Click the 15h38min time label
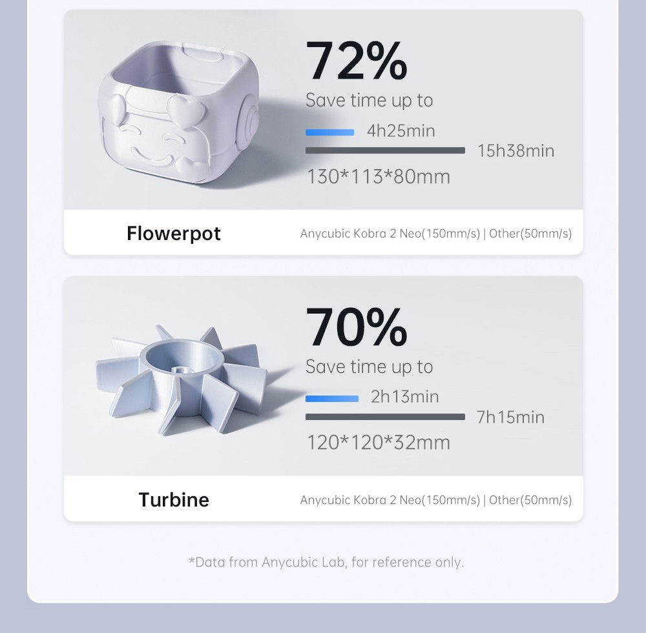This screenshot has width=646, height=633. (516, 151)
